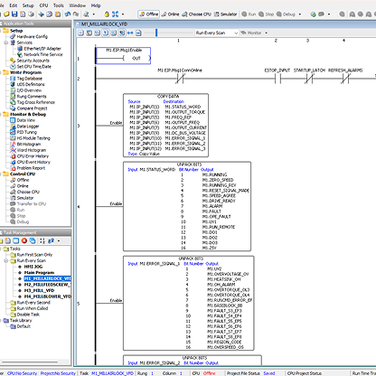
Task: Open the Debug dropdown arrow in main toolbar
Action: (x=300, y=14)
